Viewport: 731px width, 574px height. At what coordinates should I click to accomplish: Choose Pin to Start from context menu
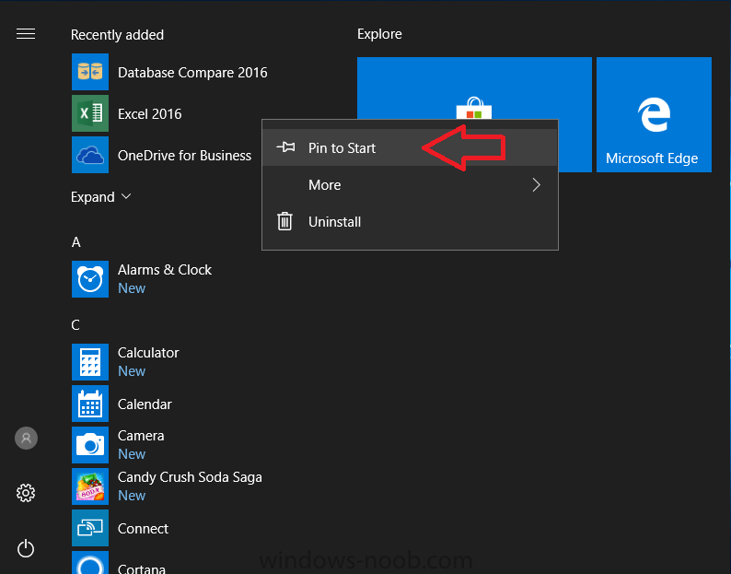pyautogui.click(x=410, y=147)
